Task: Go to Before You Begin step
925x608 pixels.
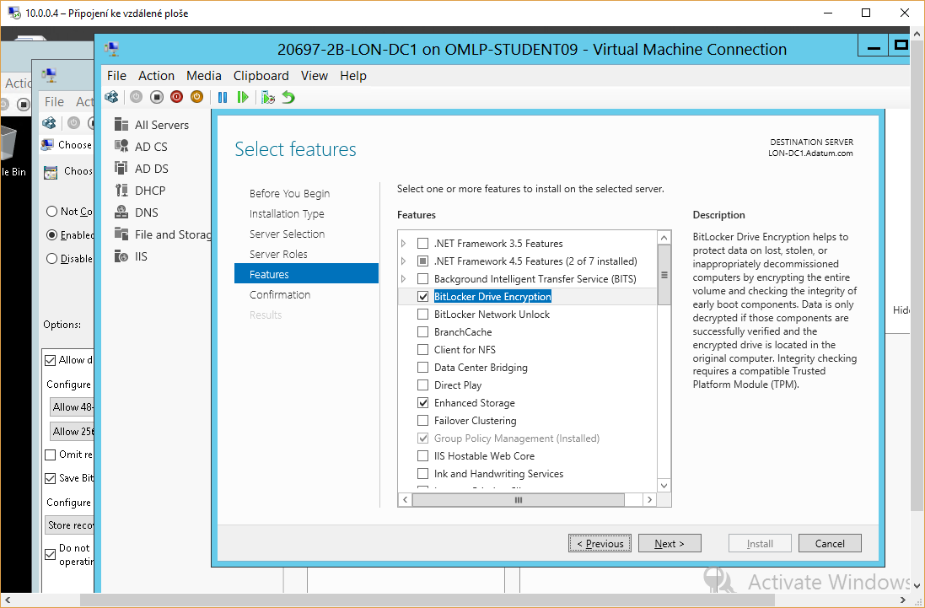Action: click(x=290, y=193)
